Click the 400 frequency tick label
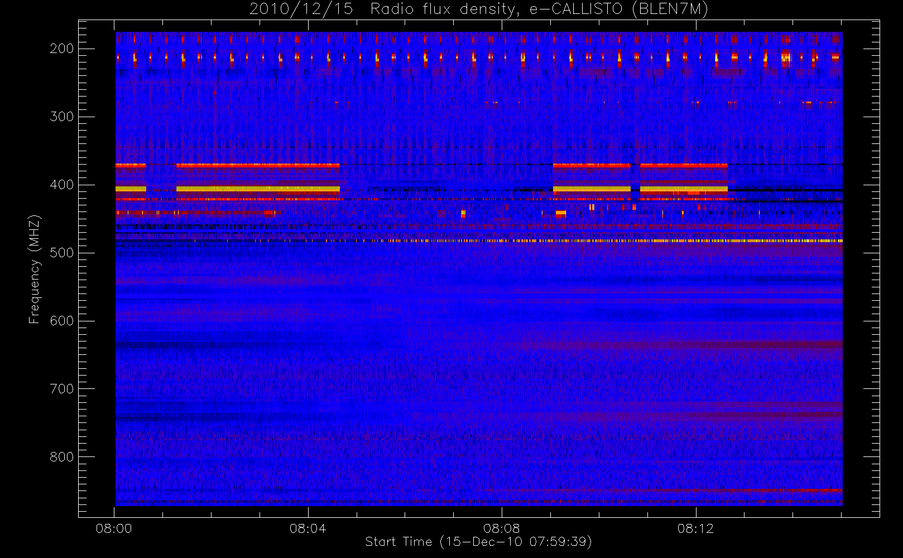This screenshot has width=903, height=558. [61, 185]
